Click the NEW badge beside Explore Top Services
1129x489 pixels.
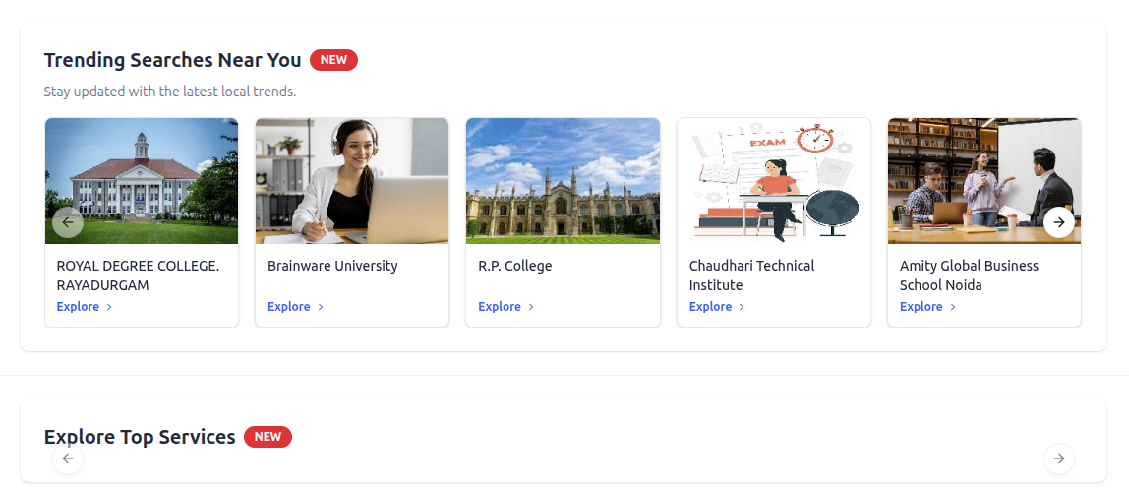267,437
